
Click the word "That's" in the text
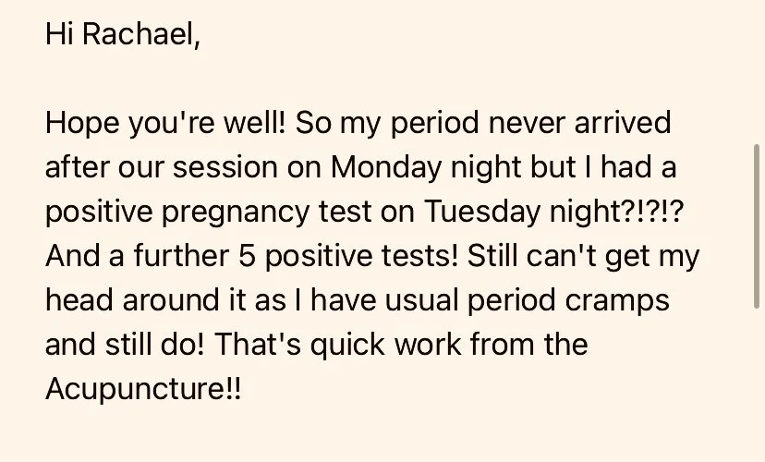click(258, 345)
